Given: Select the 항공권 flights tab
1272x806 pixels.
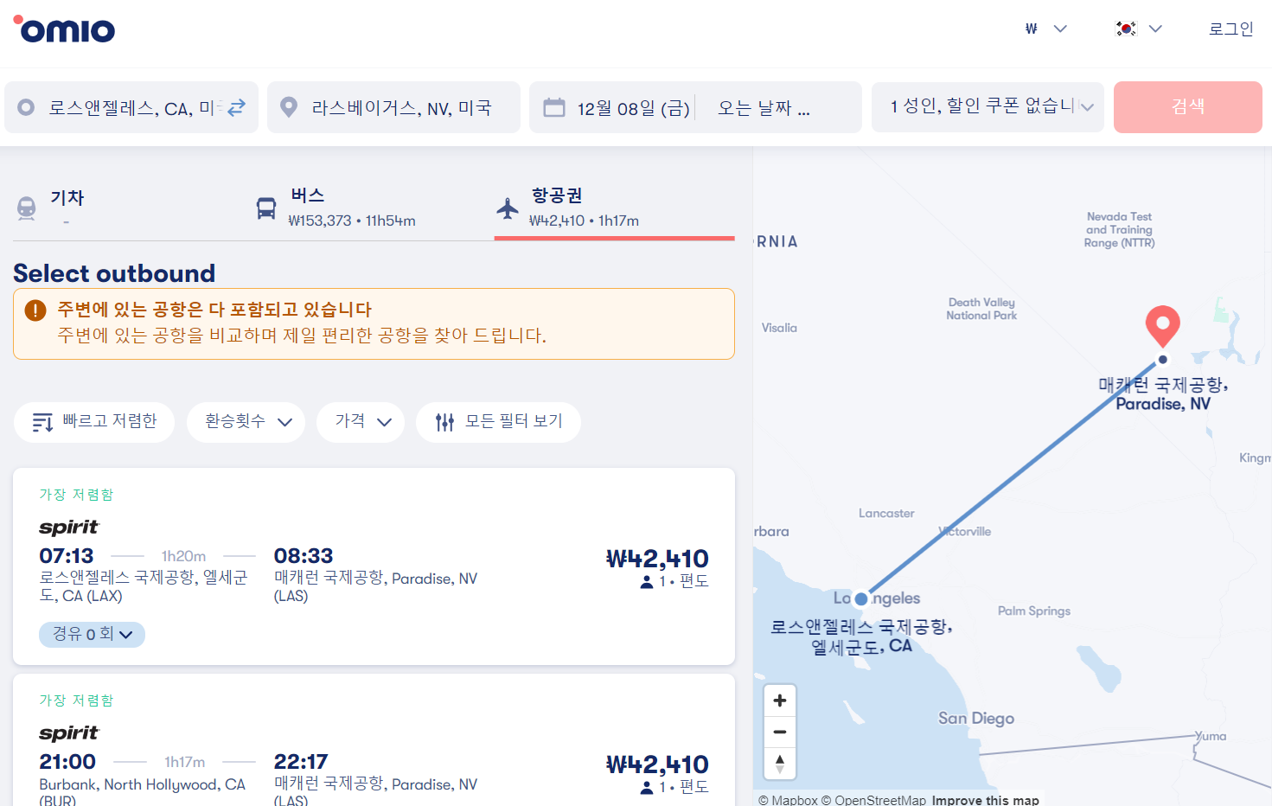Looking at the screenshot, I should [614, 208].
